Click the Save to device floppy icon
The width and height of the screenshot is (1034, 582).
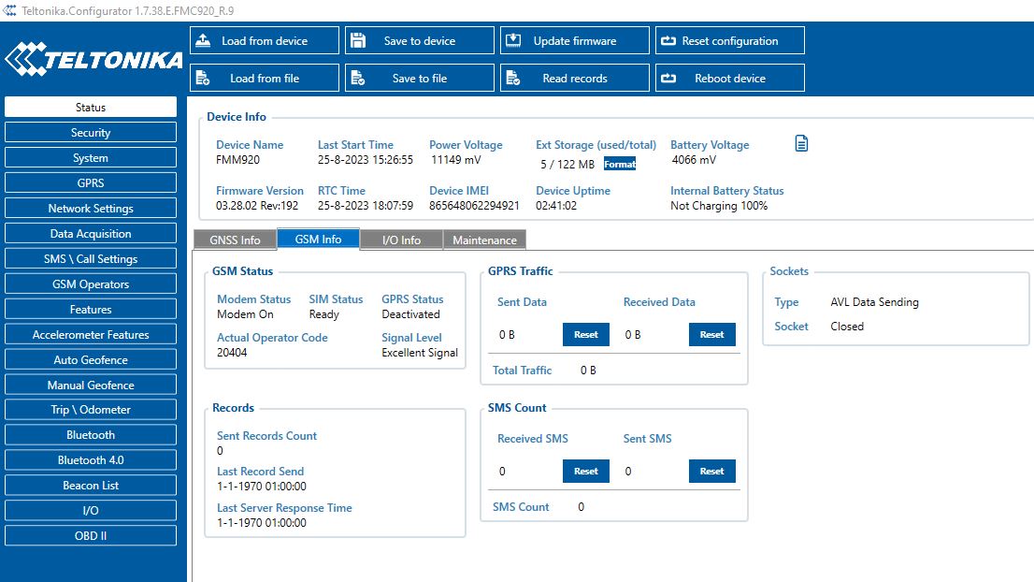pos(358,40)
